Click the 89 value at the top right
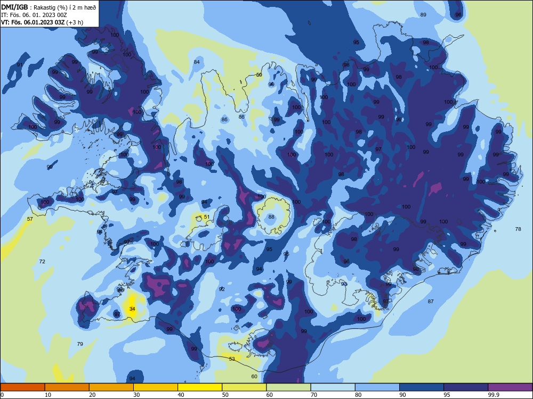Viewport: 533px width, 399px height. click(x=423, y=14)
